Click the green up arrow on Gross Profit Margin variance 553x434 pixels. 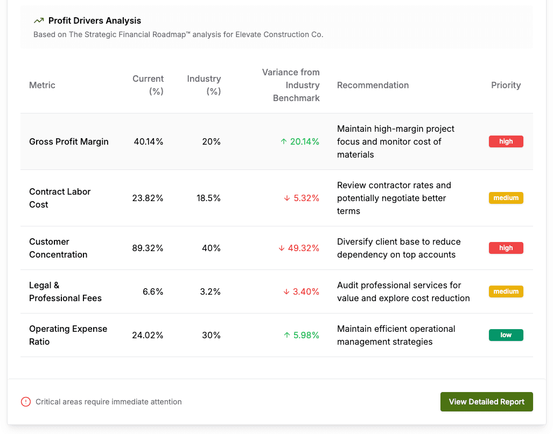[283, 141]
